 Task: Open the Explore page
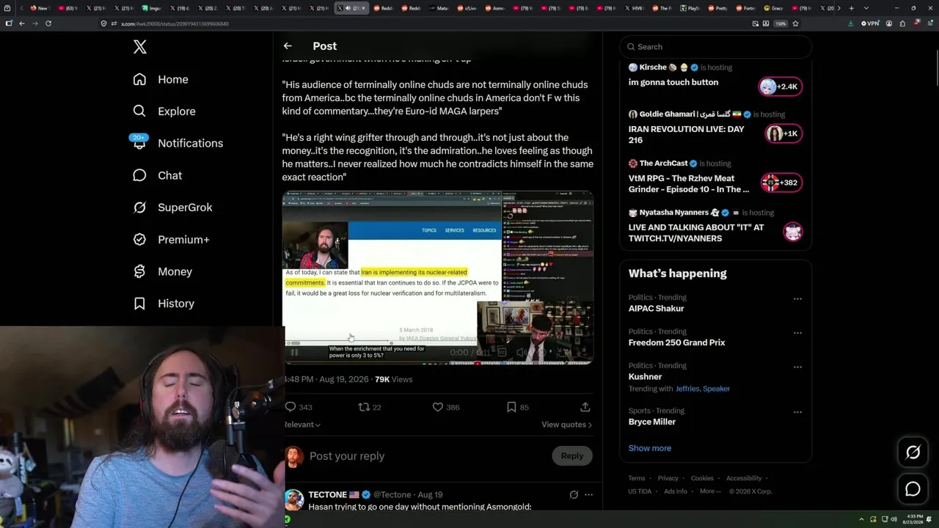[164, 111]
